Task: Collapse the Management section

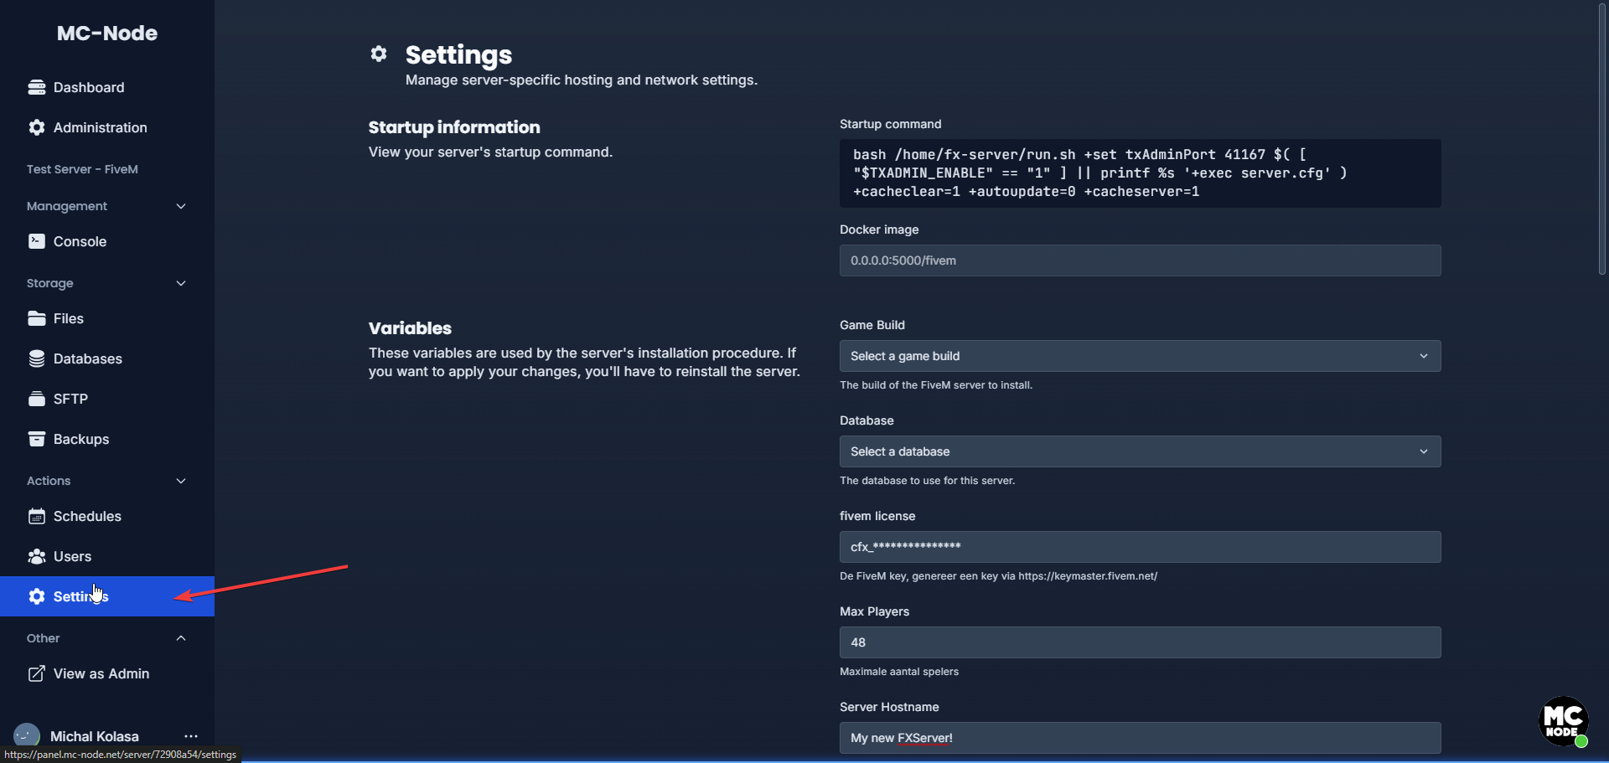Action: tap(181, 206)
